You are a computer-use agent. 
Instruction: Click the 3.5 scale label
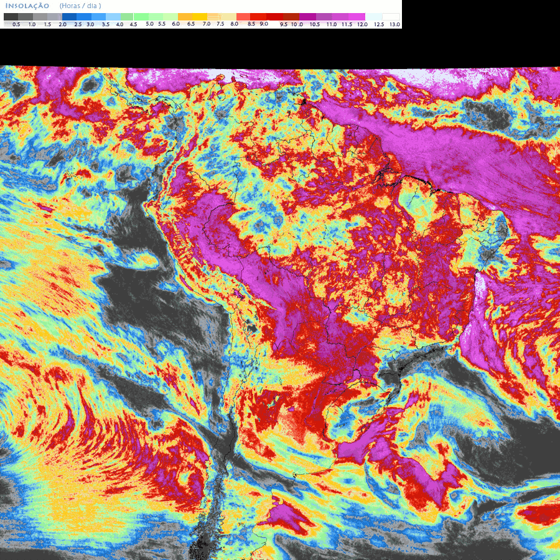coord(106,24)
